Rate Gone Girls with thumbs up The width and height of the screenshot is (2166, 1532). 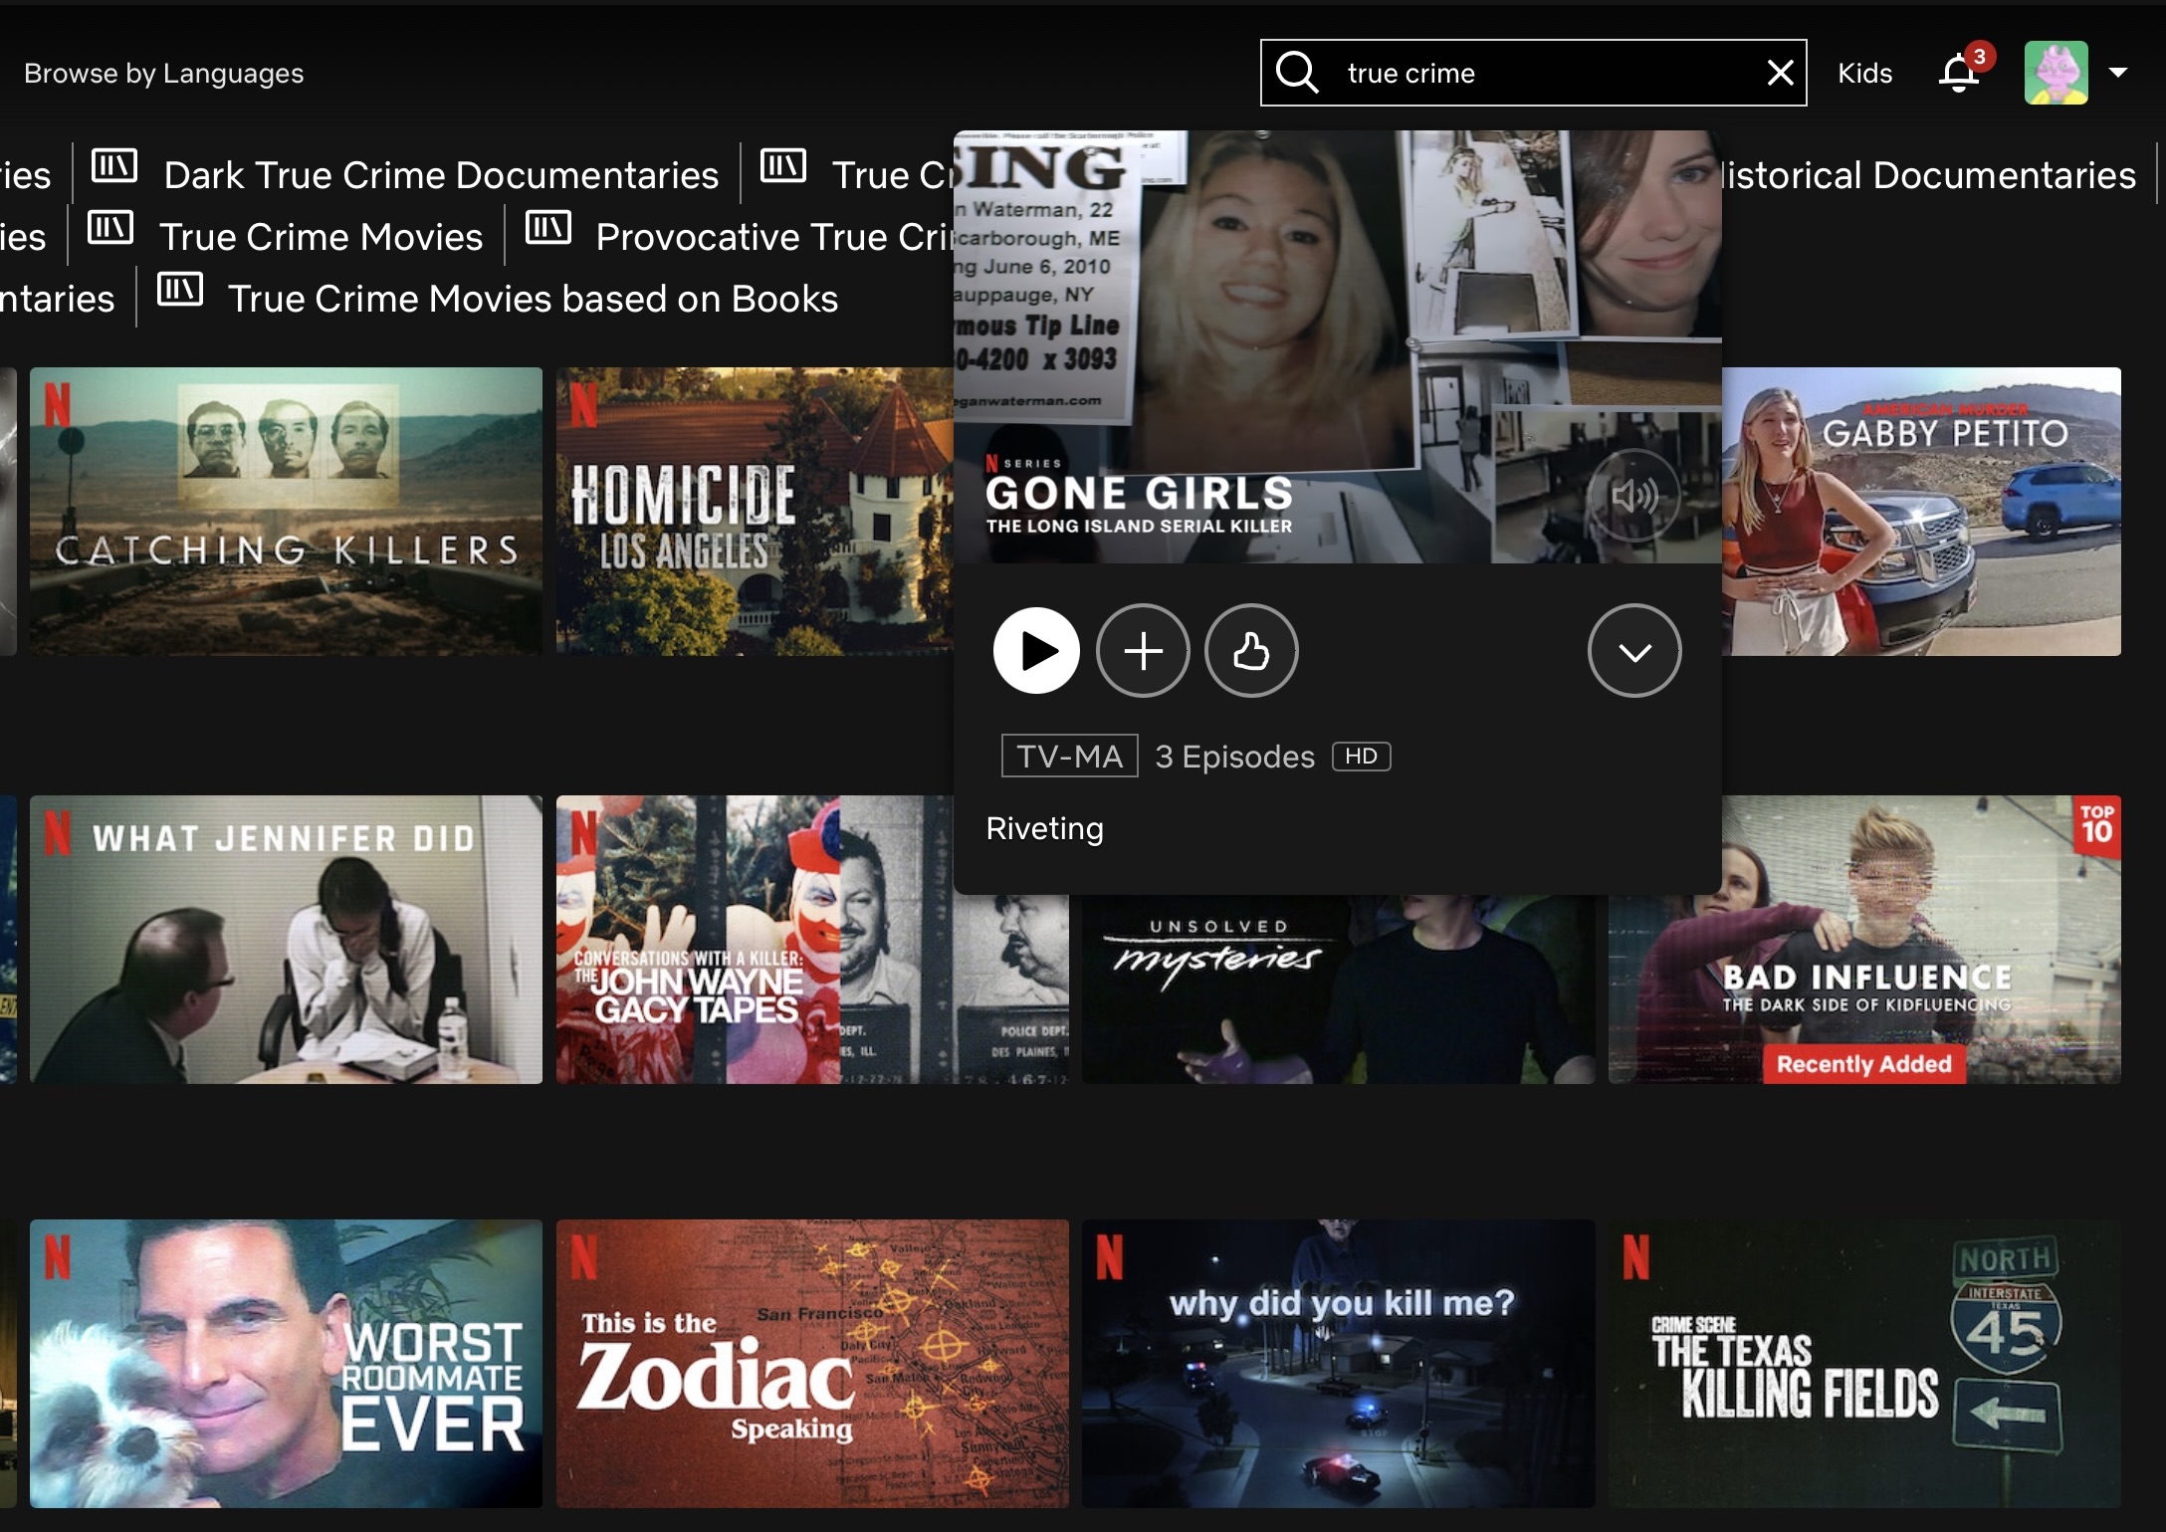pyautogui.click(x=1251, y=651)
